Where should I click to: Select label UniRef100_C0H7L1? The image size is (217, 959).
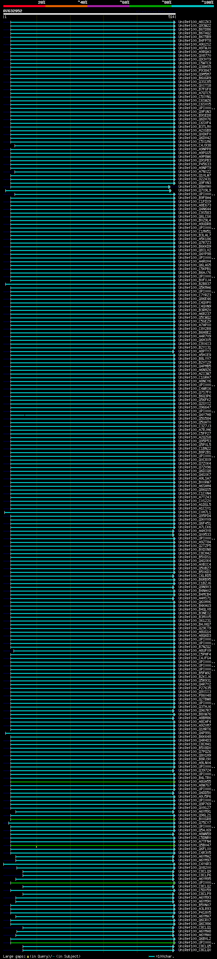point(195,512)
